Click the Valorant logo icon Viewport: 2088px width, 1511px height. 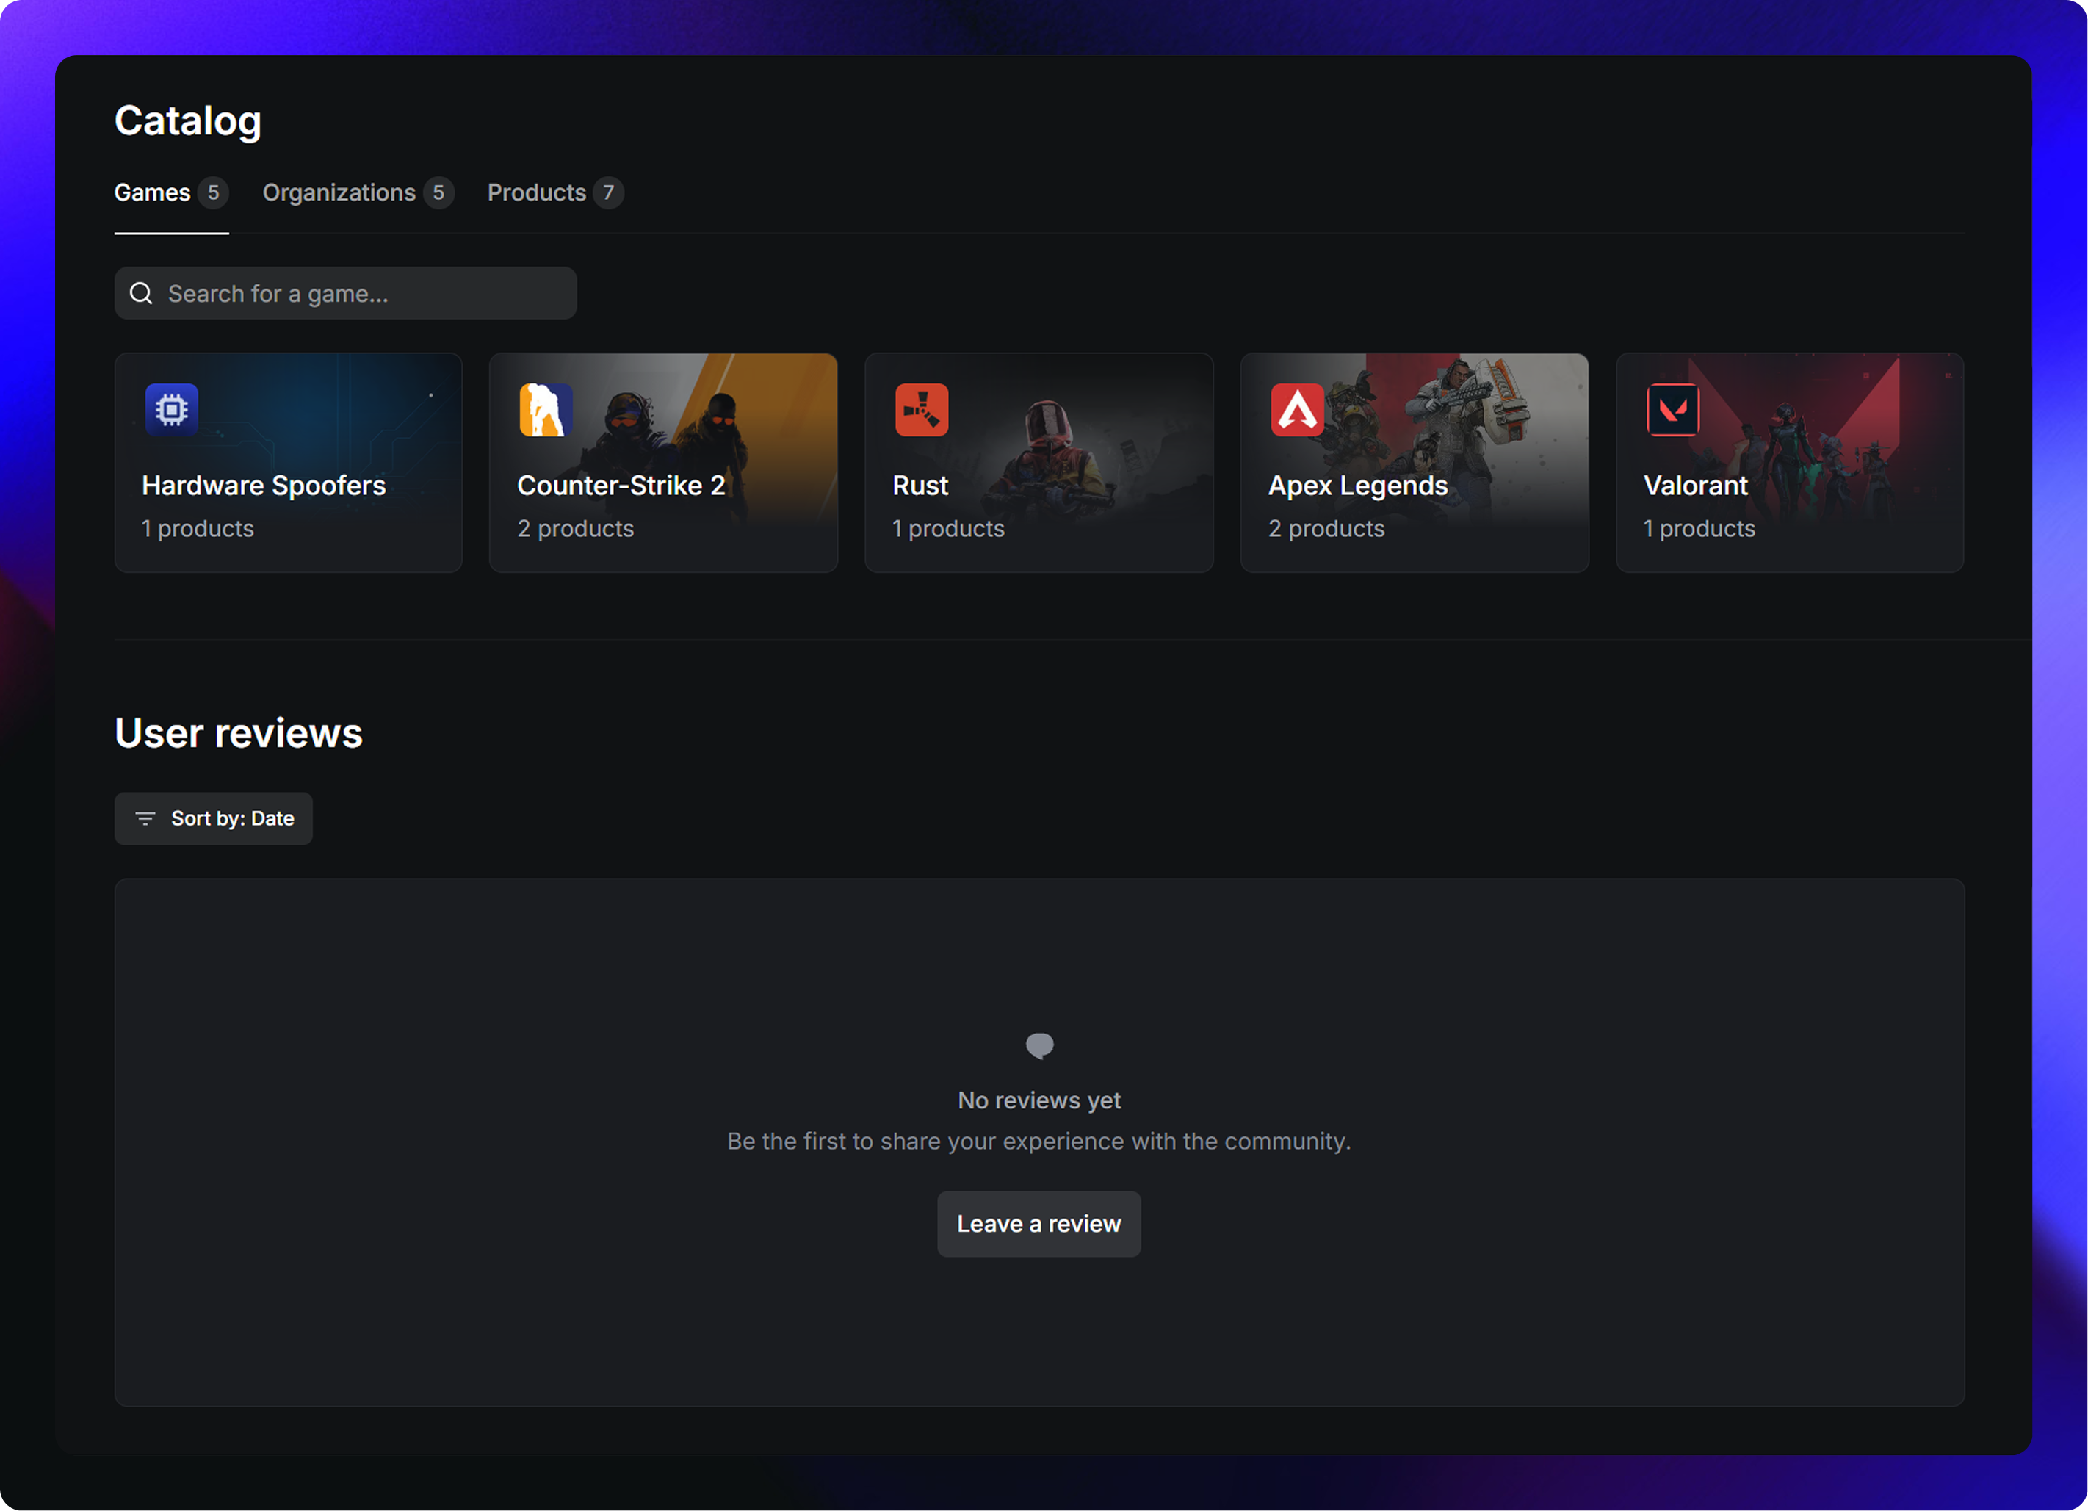tap(1673, 410)
